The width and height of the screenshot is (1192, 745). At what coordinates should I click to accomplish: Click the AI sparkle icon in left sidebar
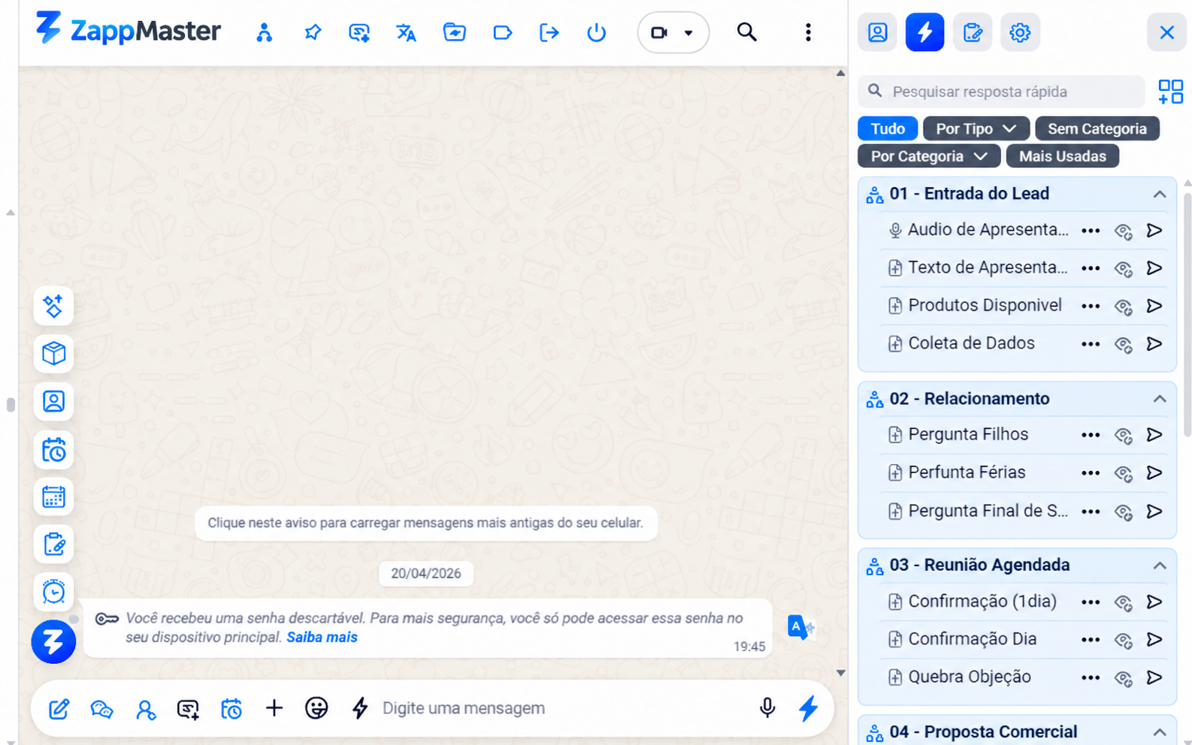coord(53,306)
